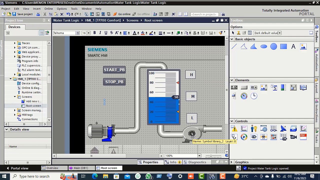Screen dimensions: 320x180
Task: Choose the Trend view control
Action: point(244,128)
